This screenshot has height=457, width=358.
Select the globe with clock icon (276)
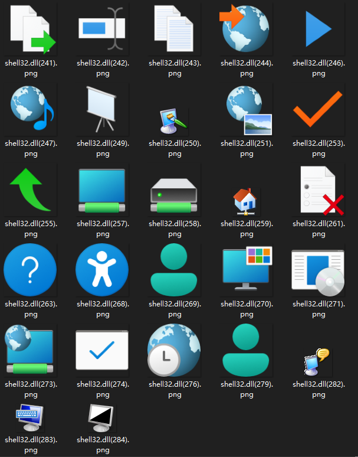pos(174,350)
